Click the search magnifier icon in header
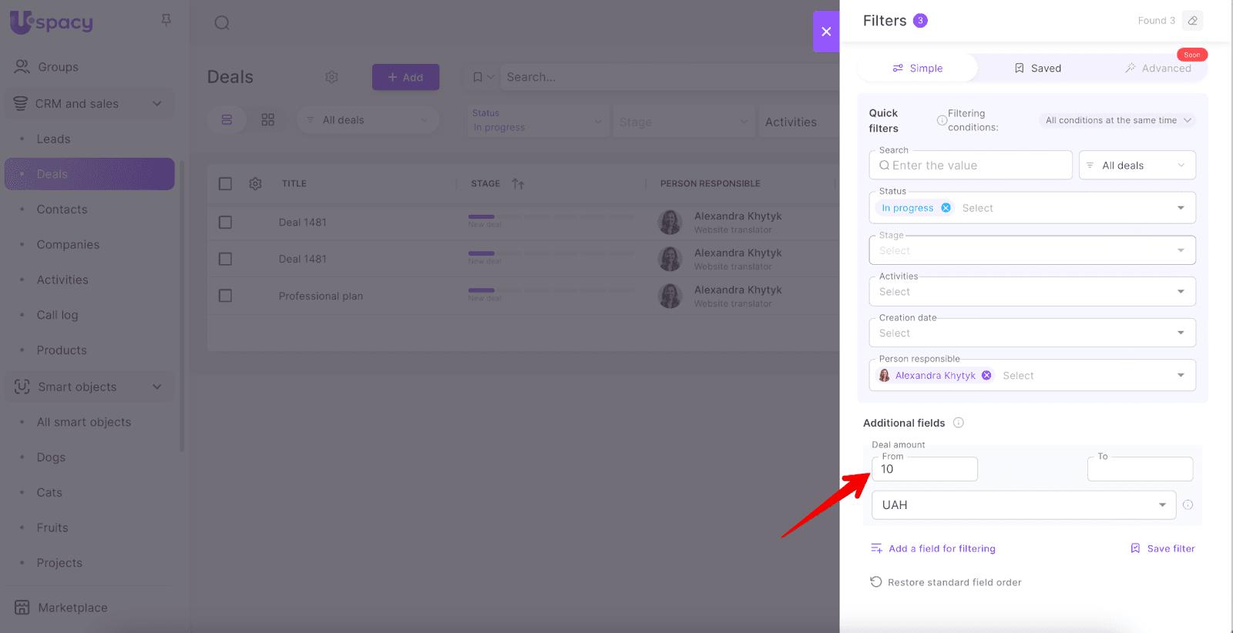This screenshot has width=1233, height=633. click(x=222, y=23)
